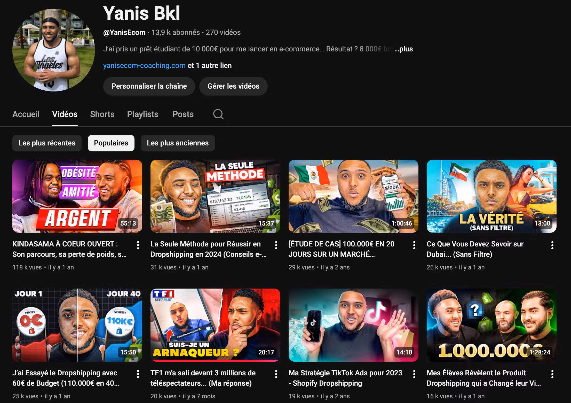Open yanisecom-coaching.com link
This screenshot has height=403, width=571.
(144, 66)
